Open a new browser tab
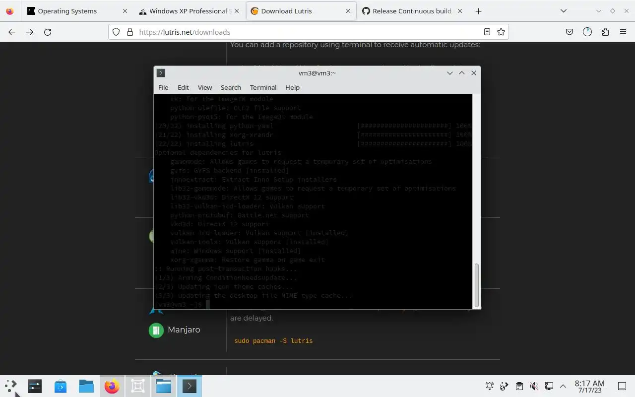 [478, 11]
